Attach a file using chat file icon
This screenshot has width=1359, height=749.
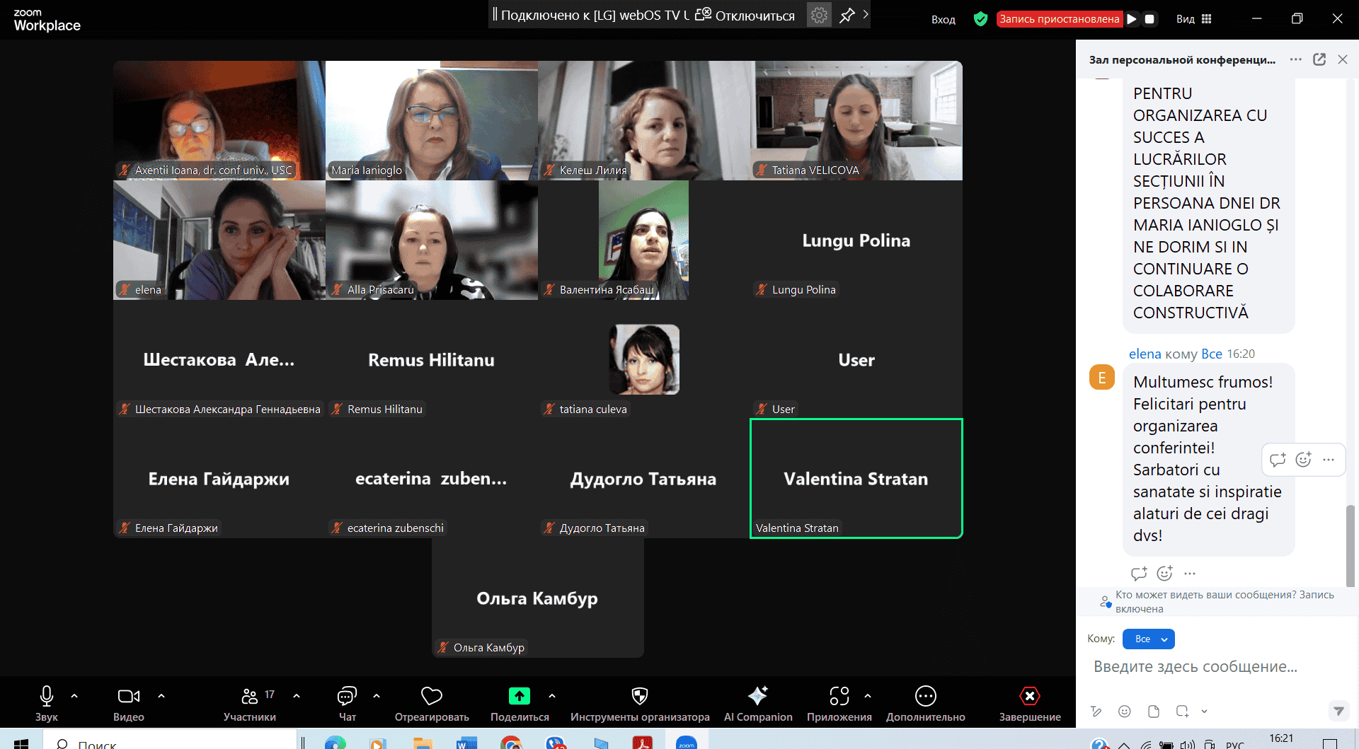pos(1153,712)
